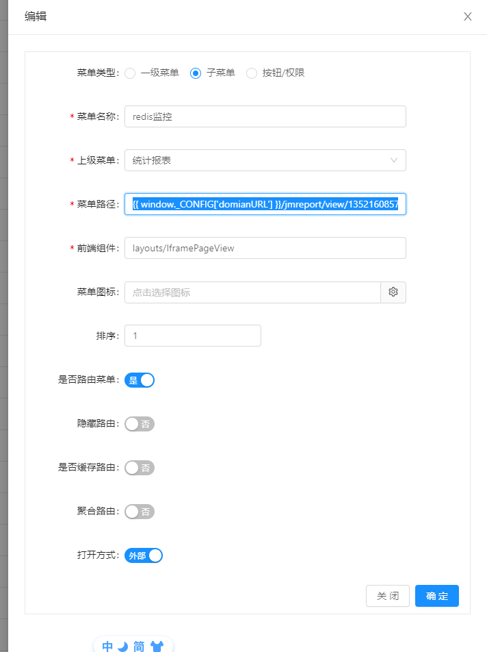This screenshot has height=652, width=487.
Task: Toggle the 是否路由菜单 switch off
Action: click(x=140, y=380)
